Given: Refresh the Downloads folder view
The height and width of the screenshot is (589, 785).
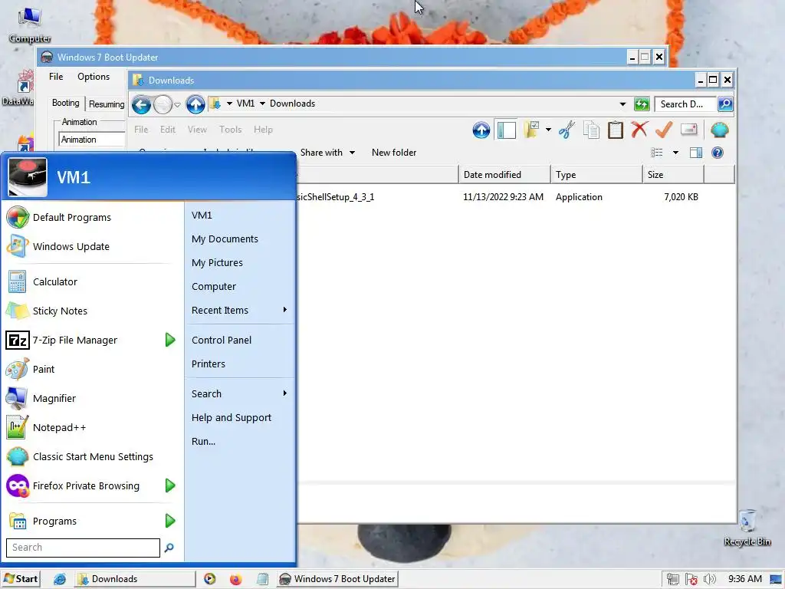Looking at the screenshot, I should coord(642,104).
